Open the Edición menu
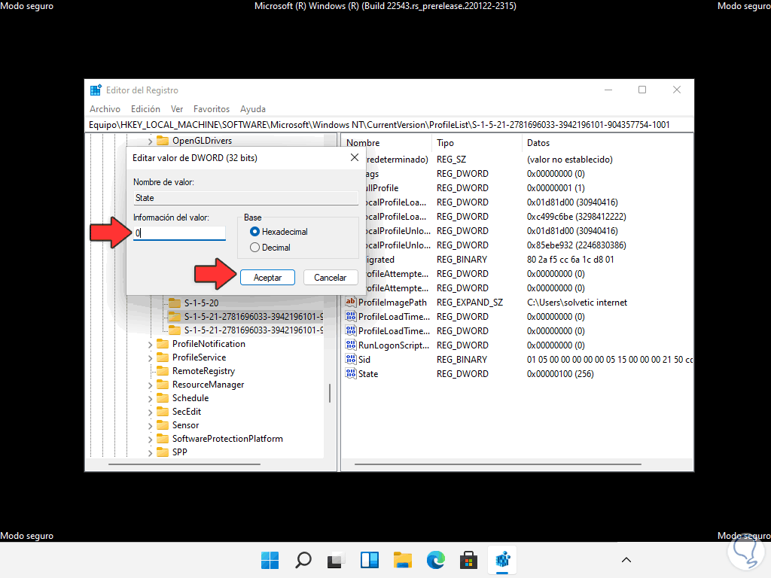The height and width of the screenshot is (578, 771). [x=145, y=109]
